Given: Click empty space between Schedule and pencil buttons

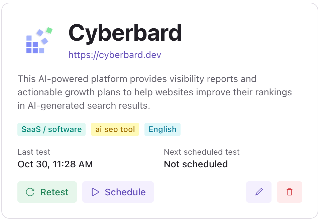Looking at the screenshot, I should [200, 192].
